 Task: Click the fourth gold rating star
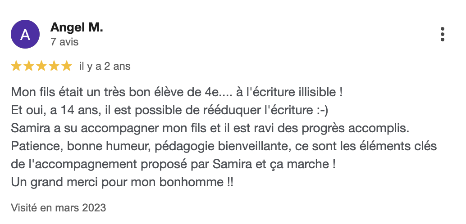54,67
